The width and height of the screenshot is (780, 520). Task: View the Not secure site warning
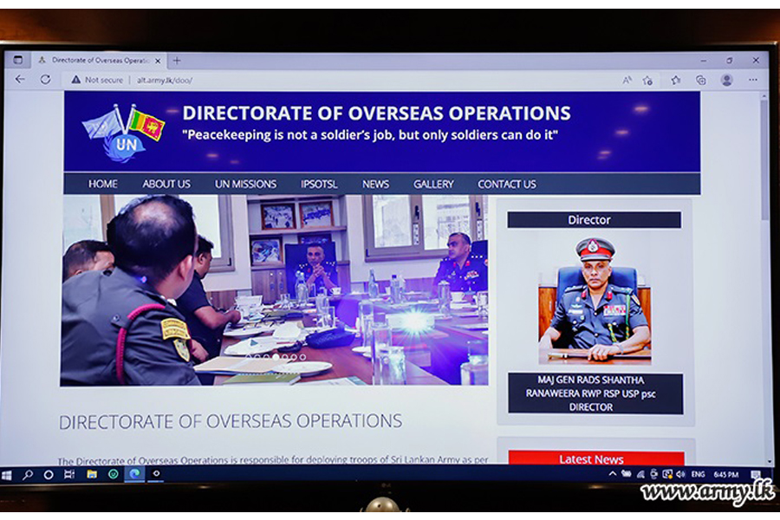pyautogui.click(x=97, y=80)
